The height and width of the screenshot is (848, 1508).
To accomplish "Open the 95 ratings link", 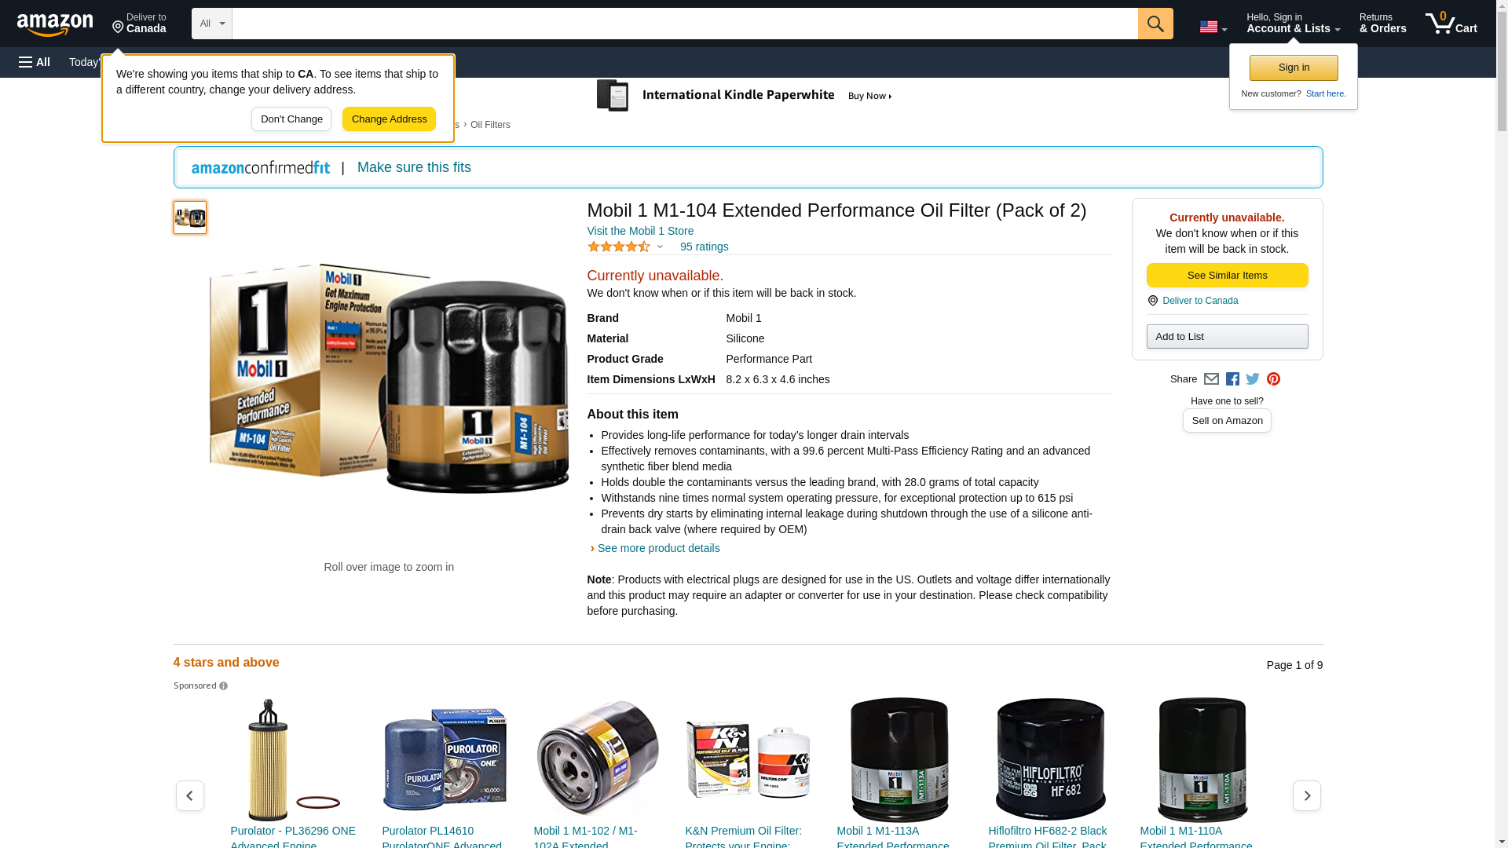I will [x=704, y=247].
